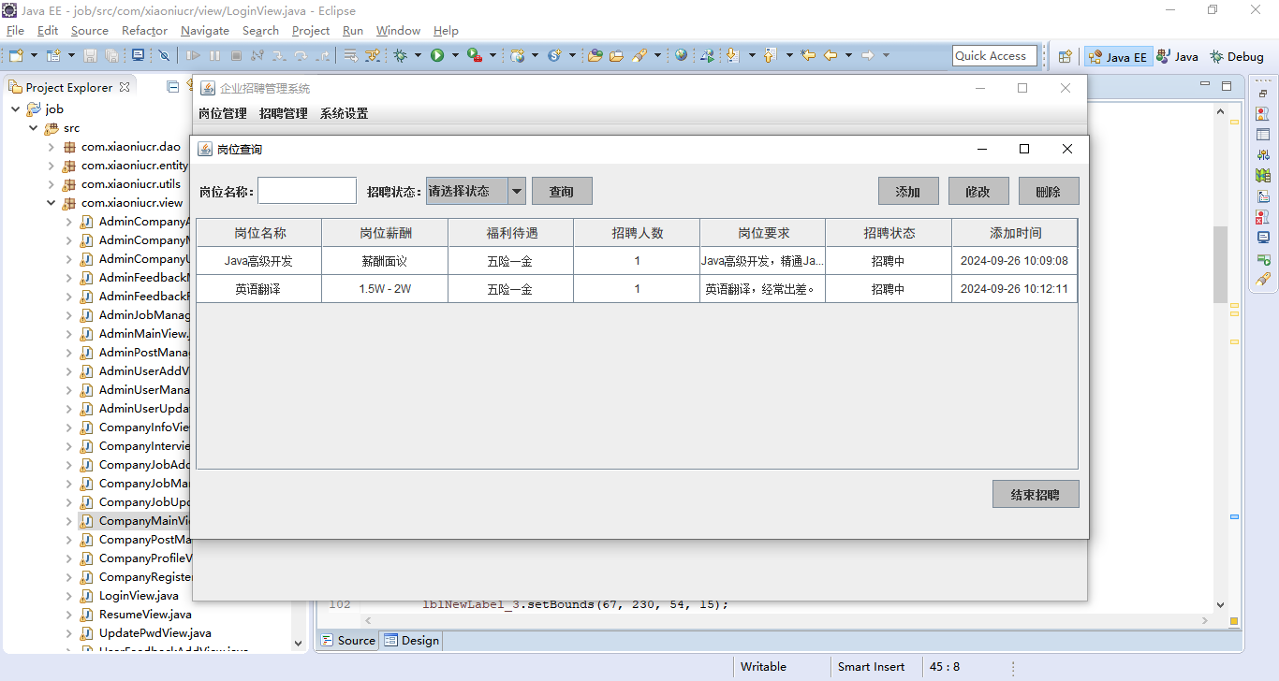This screenshot has width=1279, height=681.
Task: Click the Smart Insert status bar entry
Action: [x=871, y=667]
